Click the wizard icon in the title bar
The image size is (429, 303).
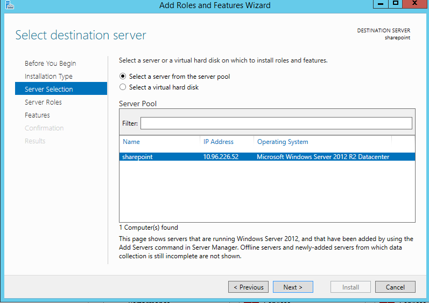click(9, 5)
